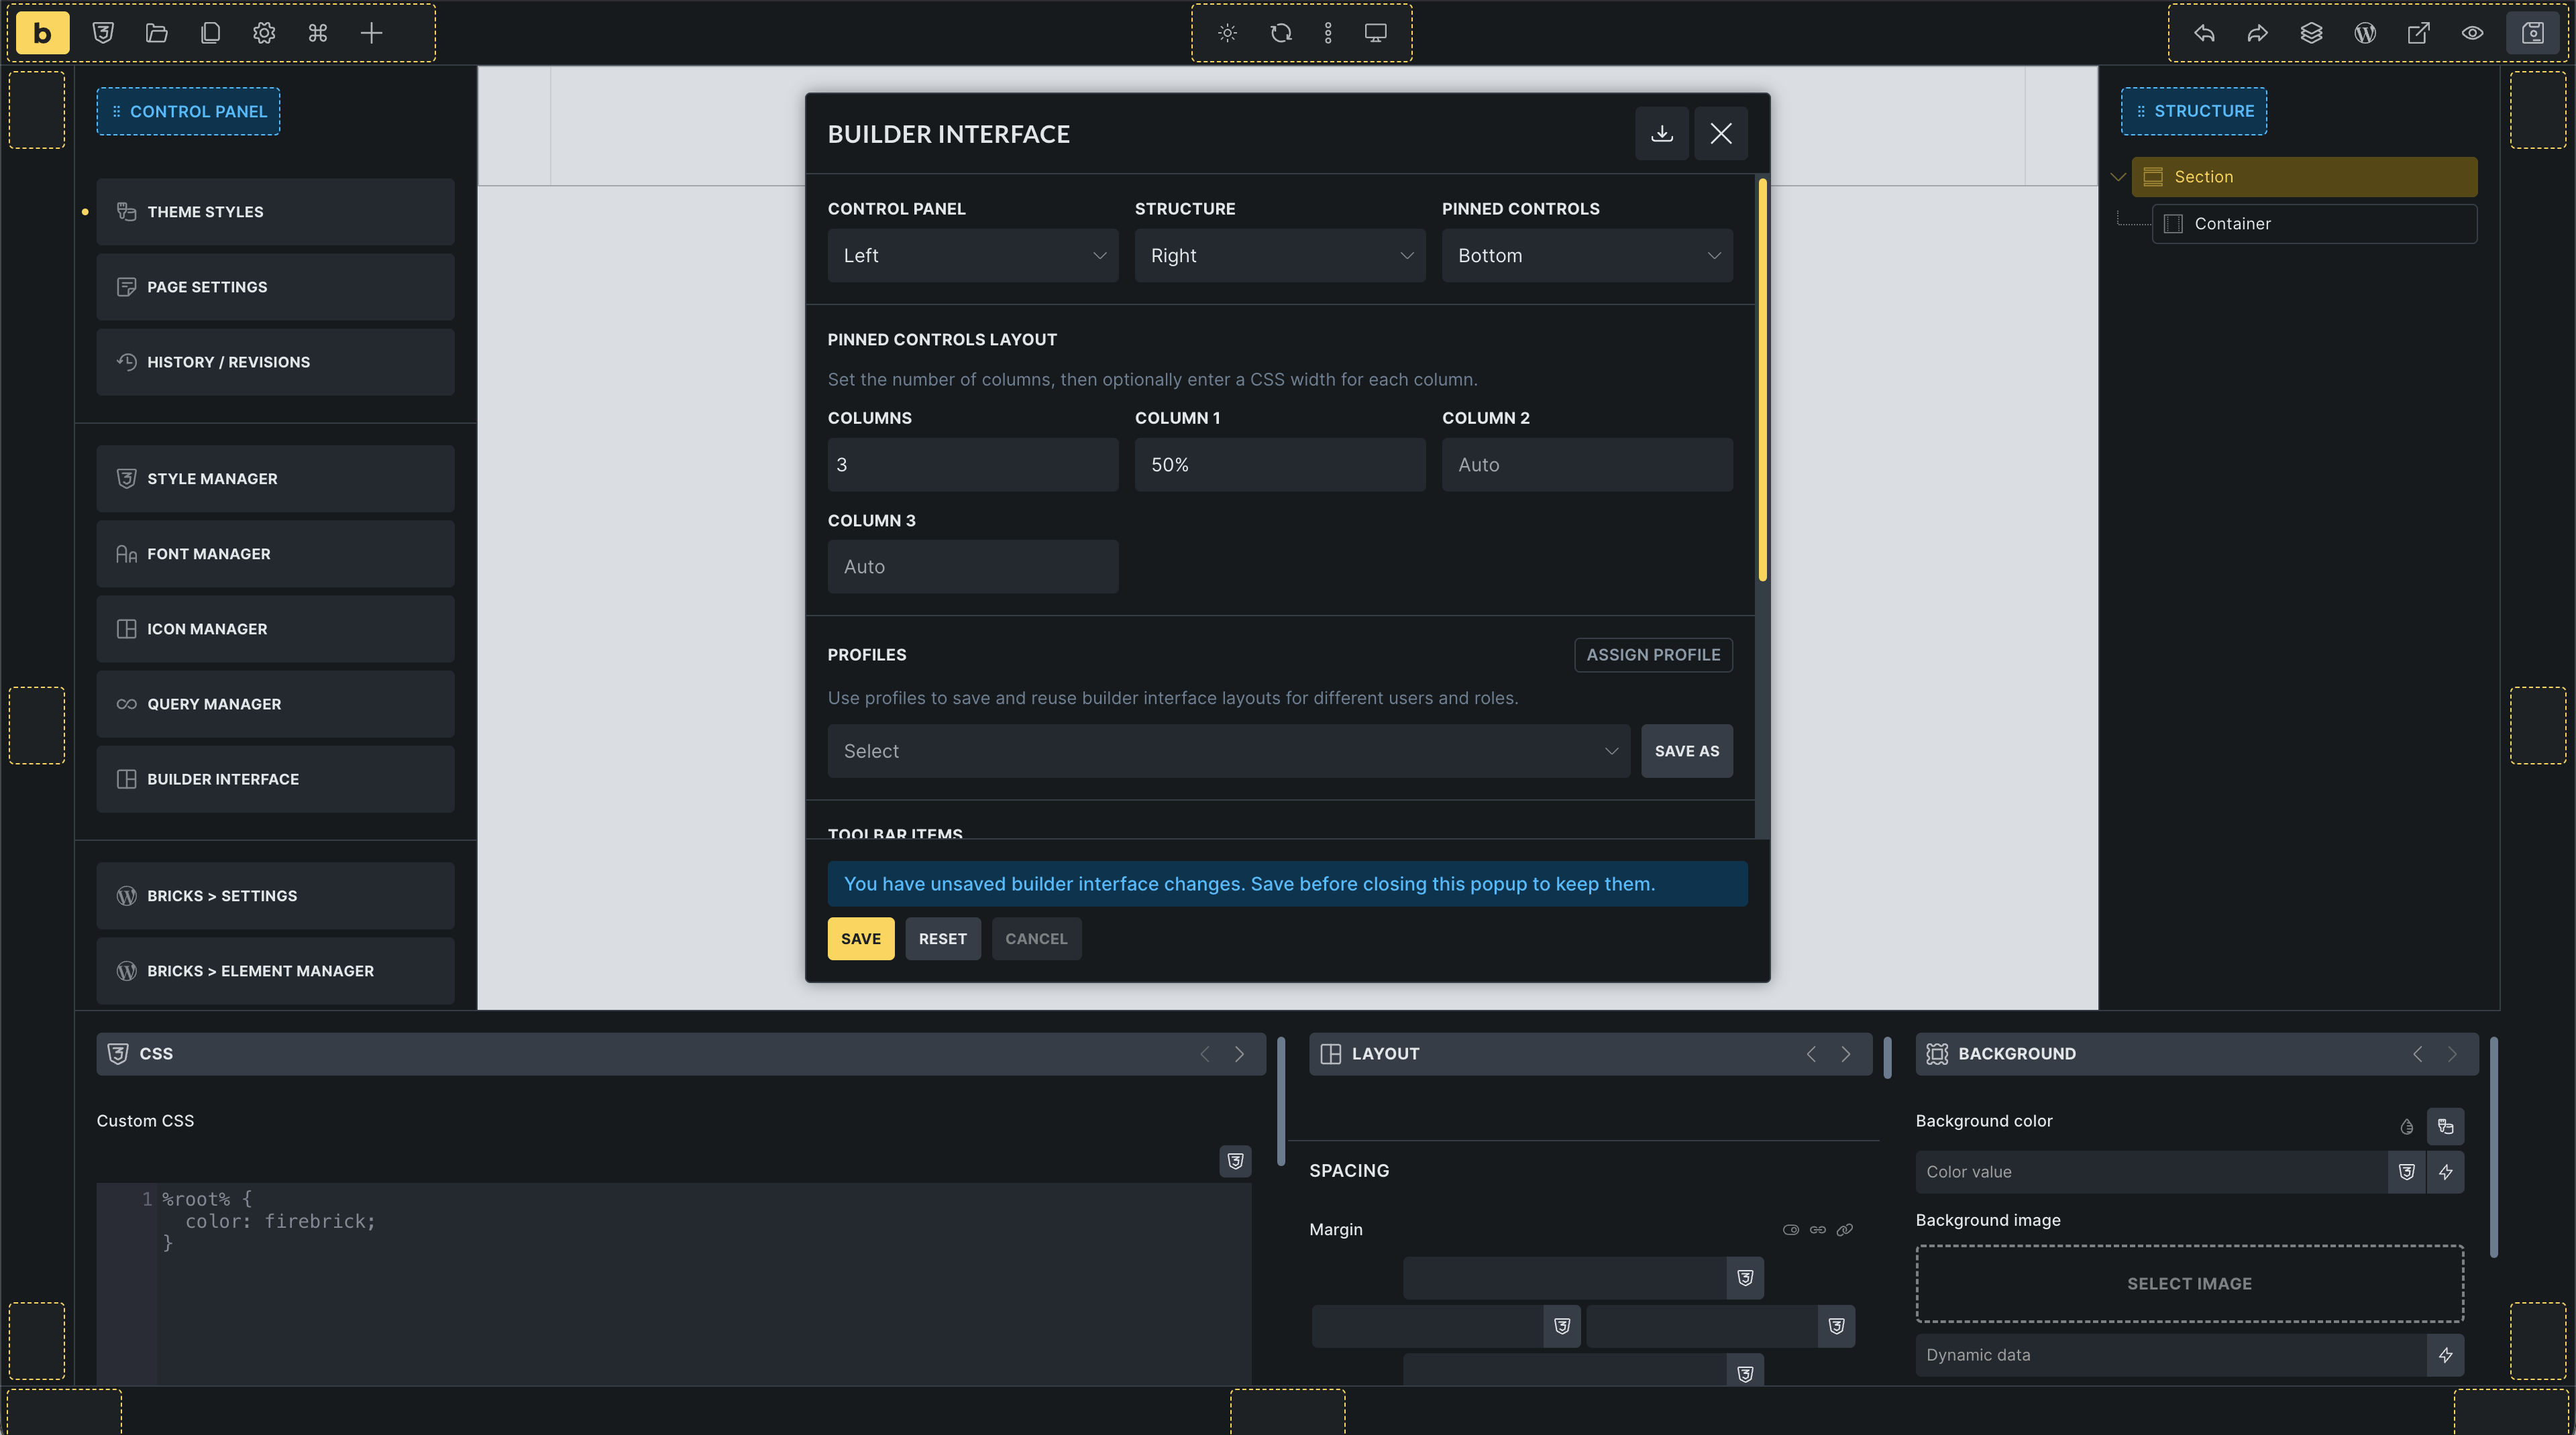This screenshot has height=1435, width=2576.
Task: Click the export download icon in popup
Action: click(x=1662, y=133)
